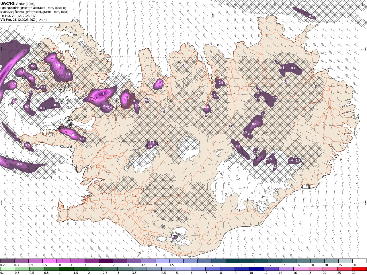Select the lower legend swatch starting at 7

click(213, 269)
